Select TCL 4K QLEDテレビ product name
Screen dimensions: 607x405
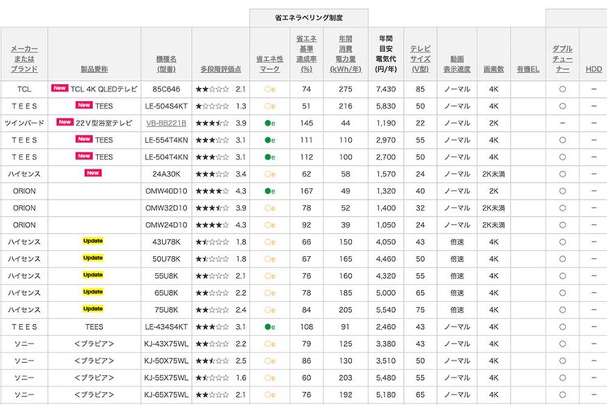(104, 89)
